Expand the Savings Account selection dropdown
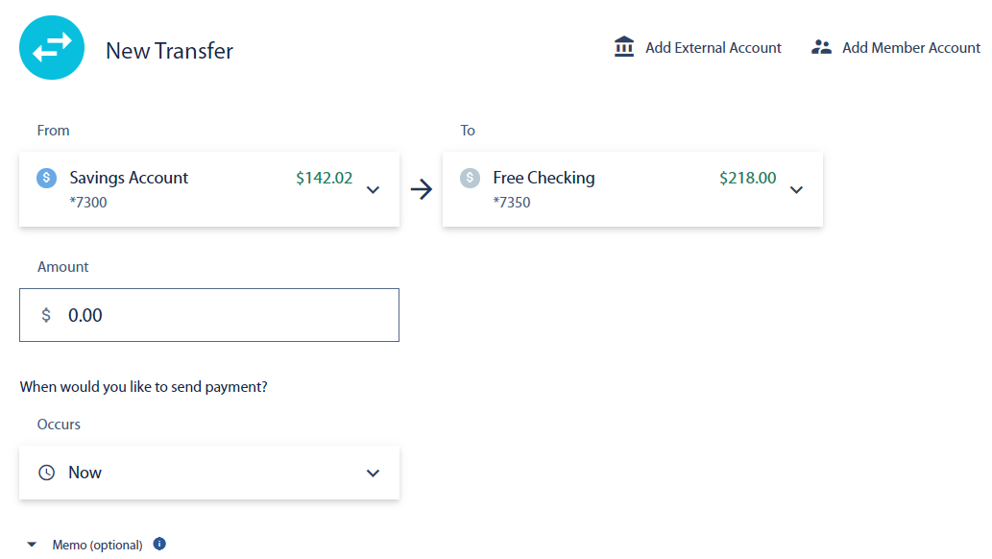 click(373, 189)
